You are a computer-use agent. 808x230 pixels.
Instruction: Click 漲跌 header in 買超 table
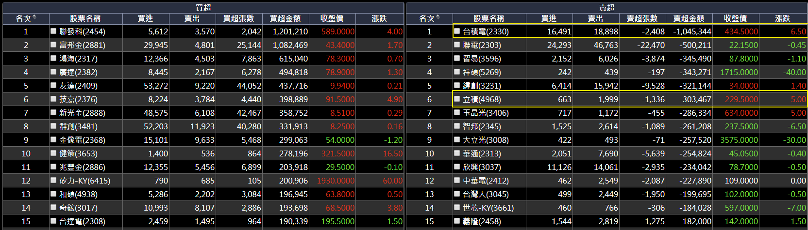(379, 18)
